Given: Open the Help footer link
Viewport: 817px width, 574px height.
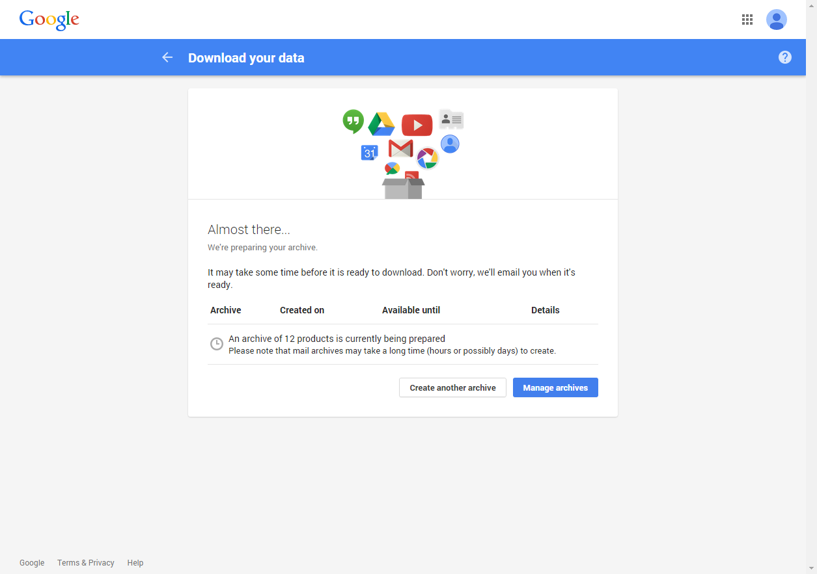Looking at the screenshot, I should pos(135,563).
